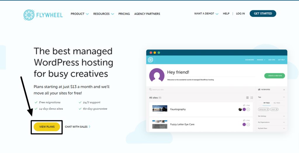The height and width of the screenshot is (153, 299).
Task: Click the Free migrations text
Action: (x=50, y=102)
